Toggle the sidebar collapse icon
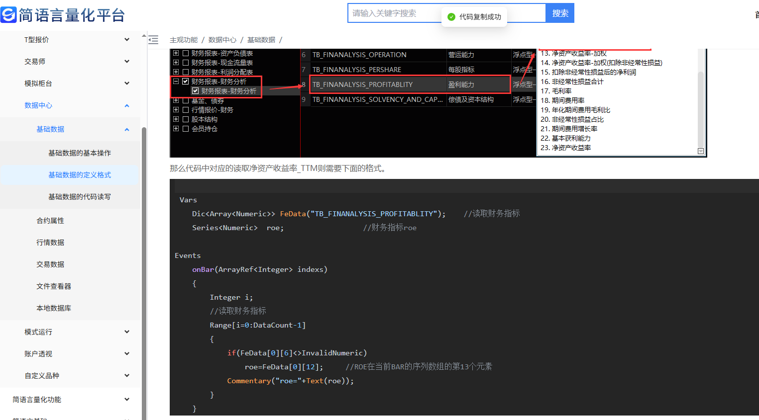The width and height of the screenshot is (759, 420). pyautogui.click(x=153, y=40)
